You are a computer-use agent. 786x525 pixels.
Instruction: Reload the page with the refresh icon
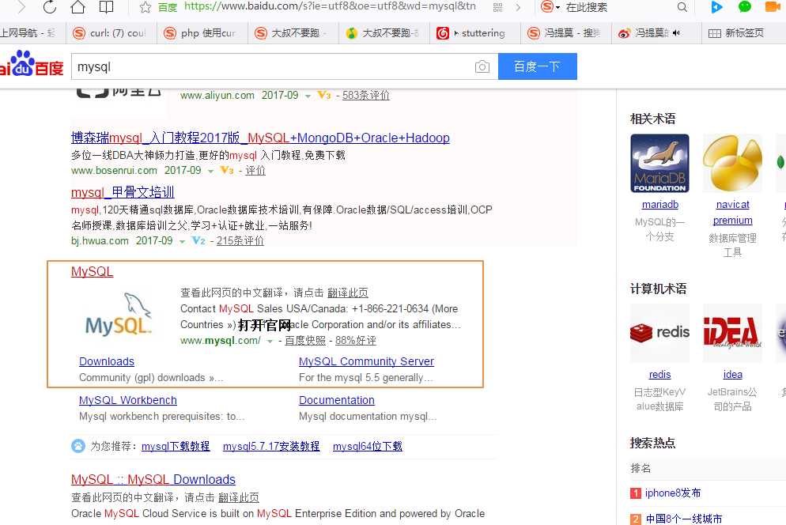coord(49,8)
